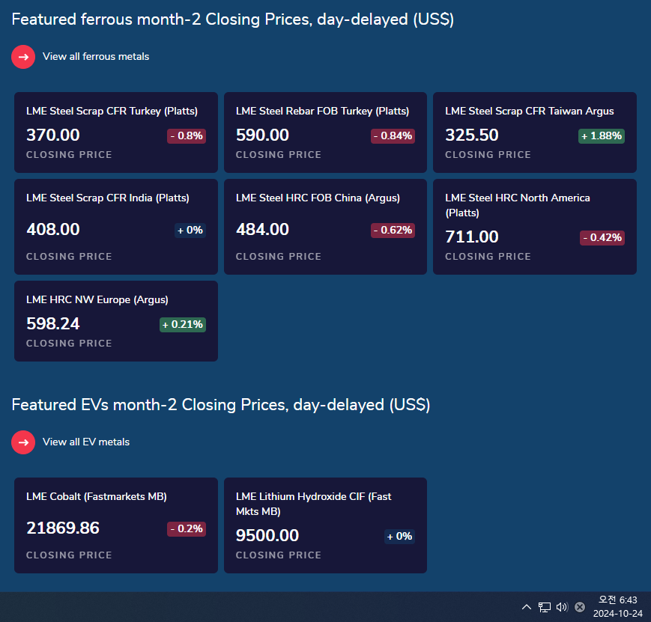Click the + 1.88% change badge
The height and width of the screenshot is (622, 651).
tap(601, 136)
